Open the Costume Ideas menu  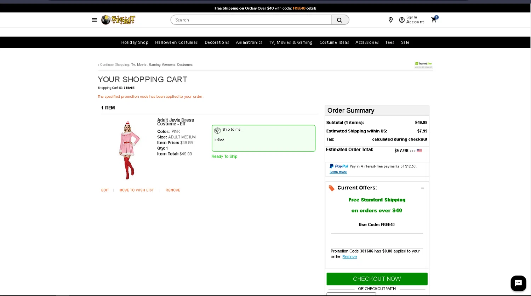coord(334,42)
